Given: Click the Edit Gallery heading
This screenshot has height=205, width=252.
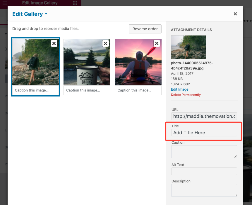Looking at the screenshot, I should click(28, 14).
